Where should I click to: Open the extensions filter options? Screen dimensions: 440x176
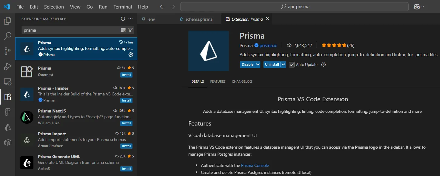point(130,30)
